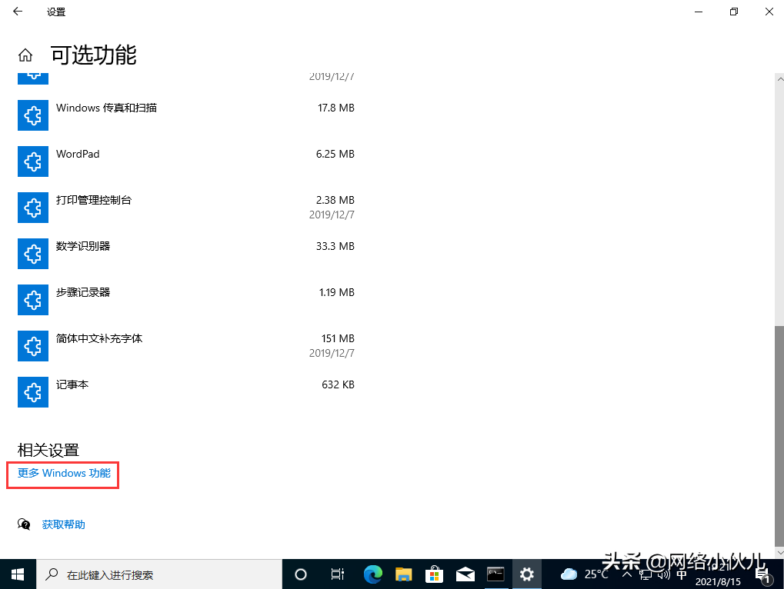Open File Explorer from the taskbar
This screenshot has height=589, width=784.
[x=403, y=574]
